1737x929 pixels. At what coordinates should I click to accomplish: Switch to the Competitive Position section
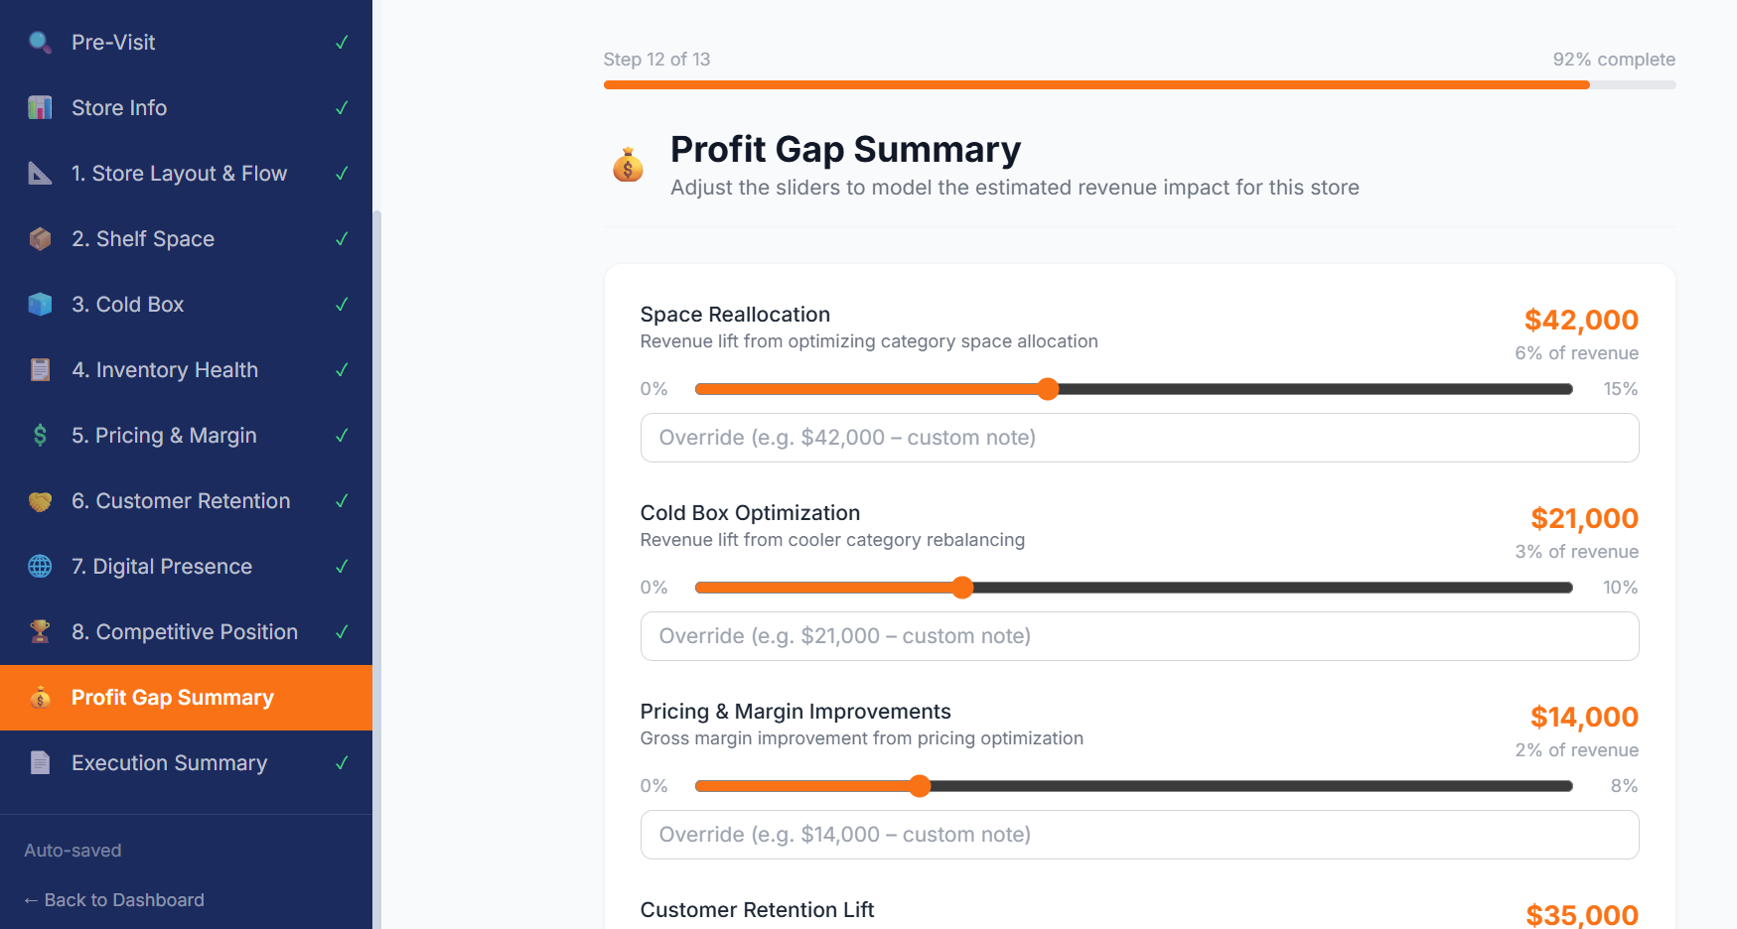click(184, 631)
